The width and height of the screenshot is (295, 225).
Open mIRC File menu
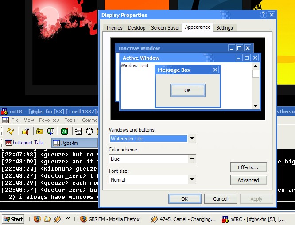tap(15, 120)
